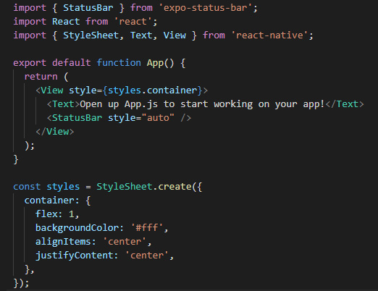
Task: Click the justifyContent property
Action: [x=74, y=256]
